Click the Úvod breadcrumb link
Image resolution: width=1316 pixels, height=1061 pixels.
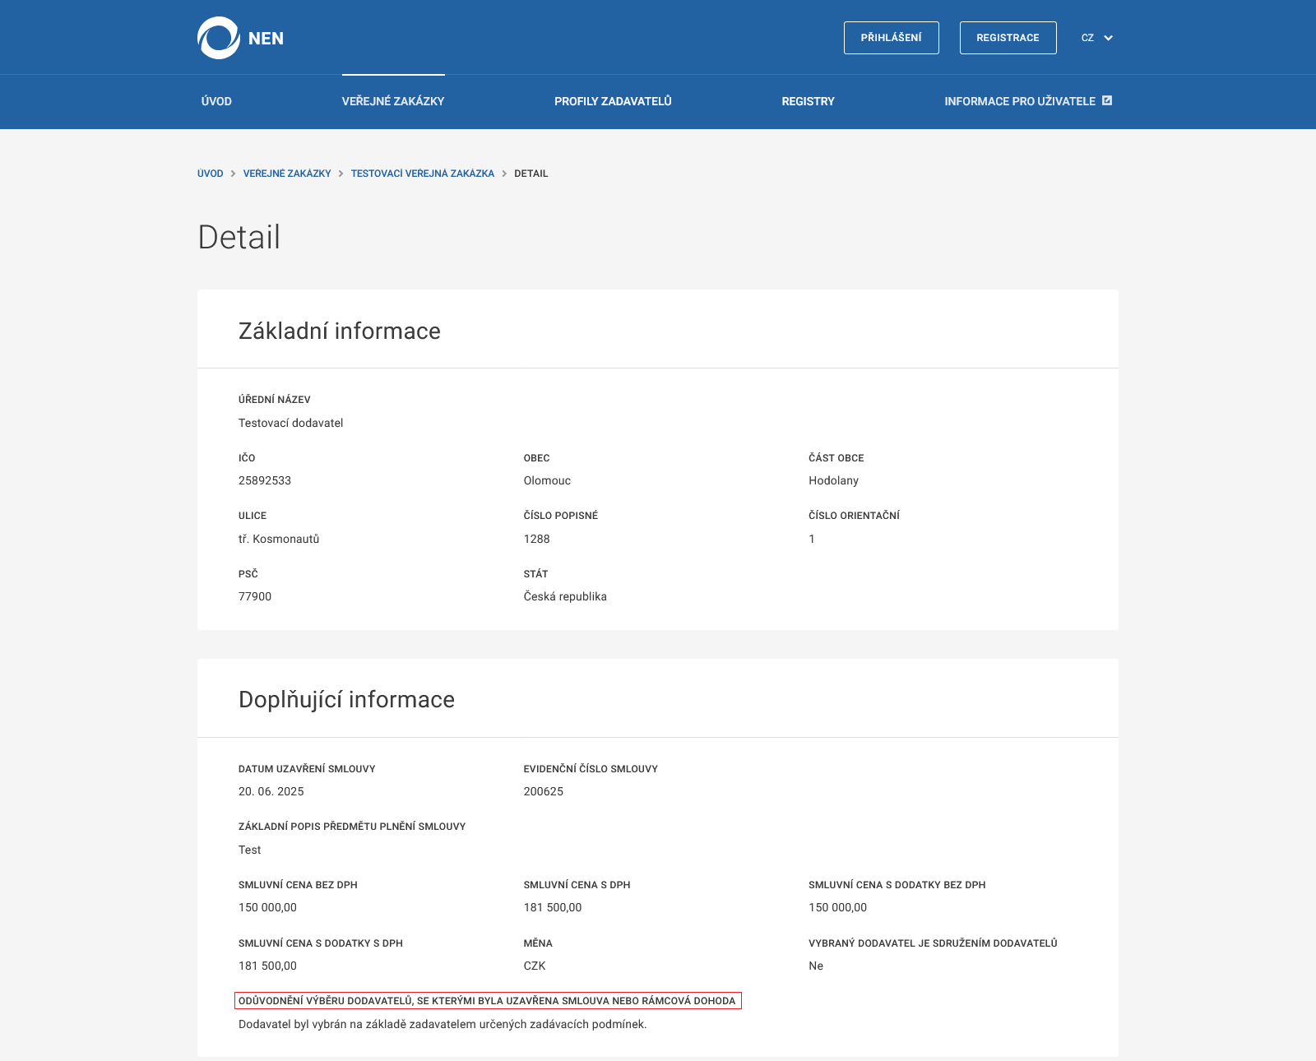click(210, 174)
